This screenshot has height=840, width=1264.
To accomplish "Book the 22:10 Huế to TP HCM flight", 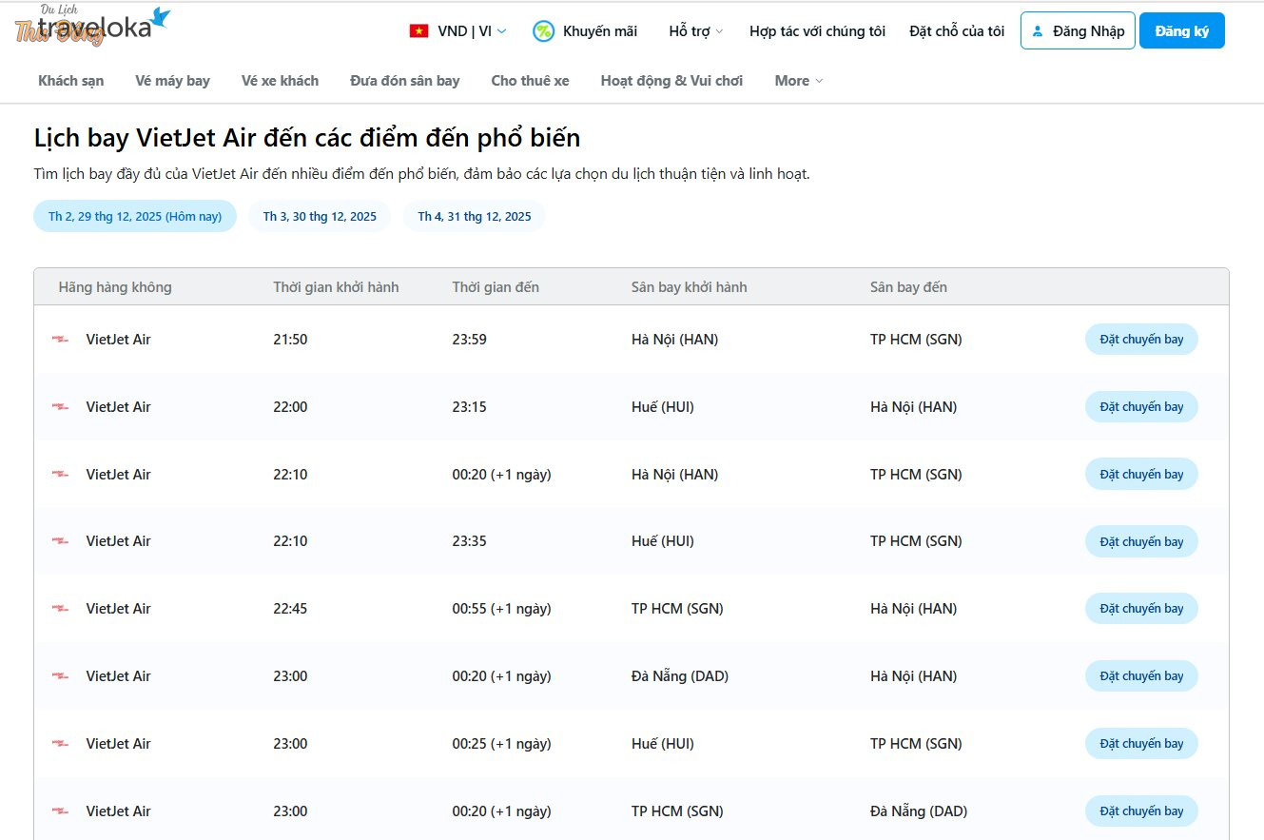I will 1141,541.
